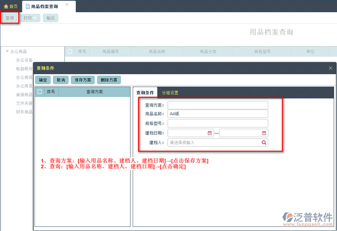This screenshot has height=231, width=337.
Task: Click the 查询 toolbar button
Action: (x=10, y=18)
